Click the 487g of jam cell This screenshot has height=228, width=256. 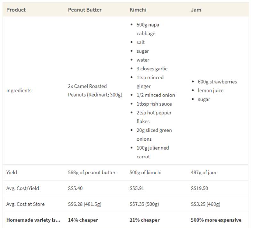pyautogui.click(x=203, y=172)
